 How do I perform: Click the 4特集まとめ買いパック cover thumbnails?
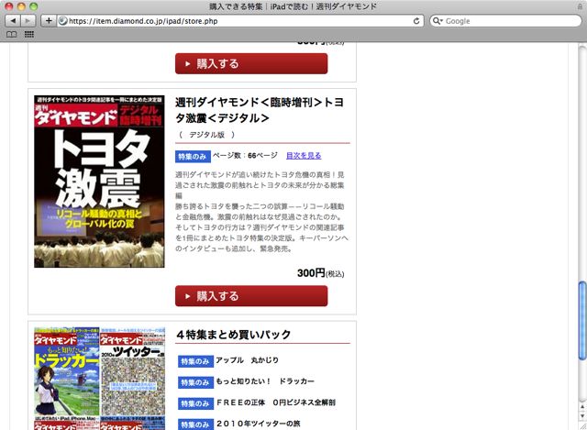click(x=99, y=379)
